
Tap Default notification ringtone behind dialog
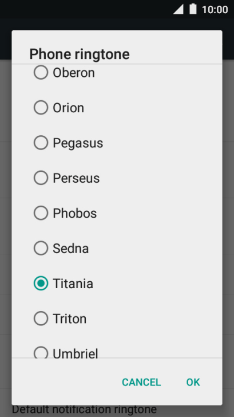pyautogui.click(x=84, y=410)
